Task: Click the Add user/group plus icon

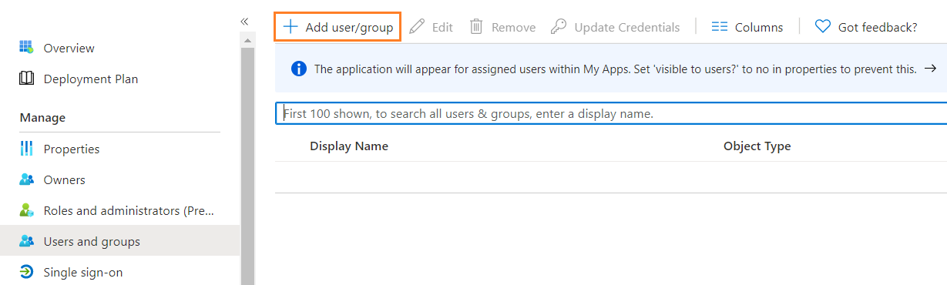Action: pos(290,27)
